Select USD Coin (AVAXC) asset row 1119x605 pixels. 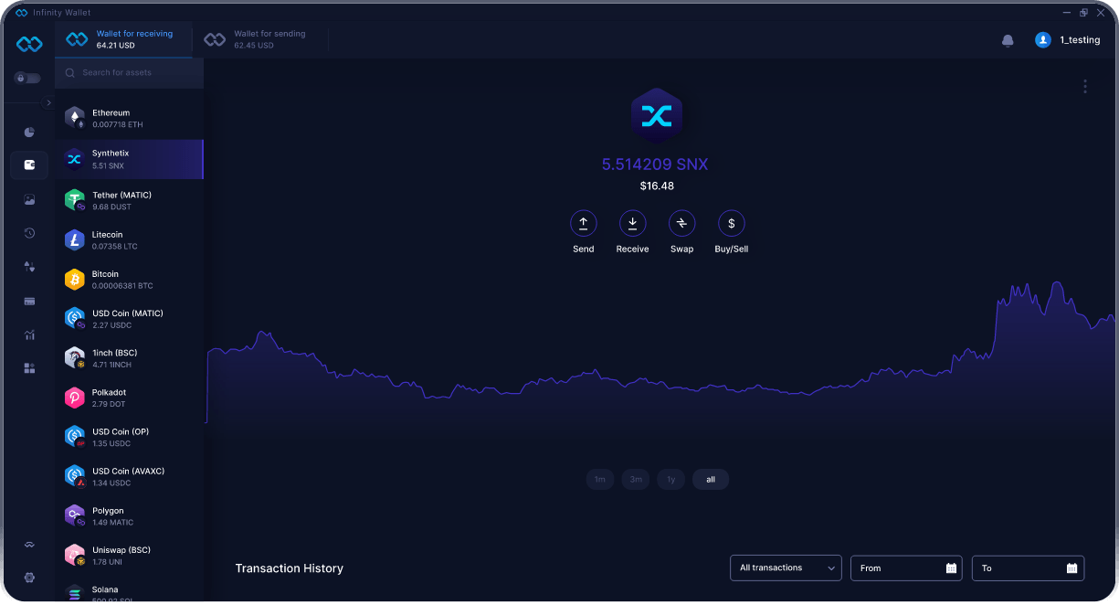[x=129, y=475]
